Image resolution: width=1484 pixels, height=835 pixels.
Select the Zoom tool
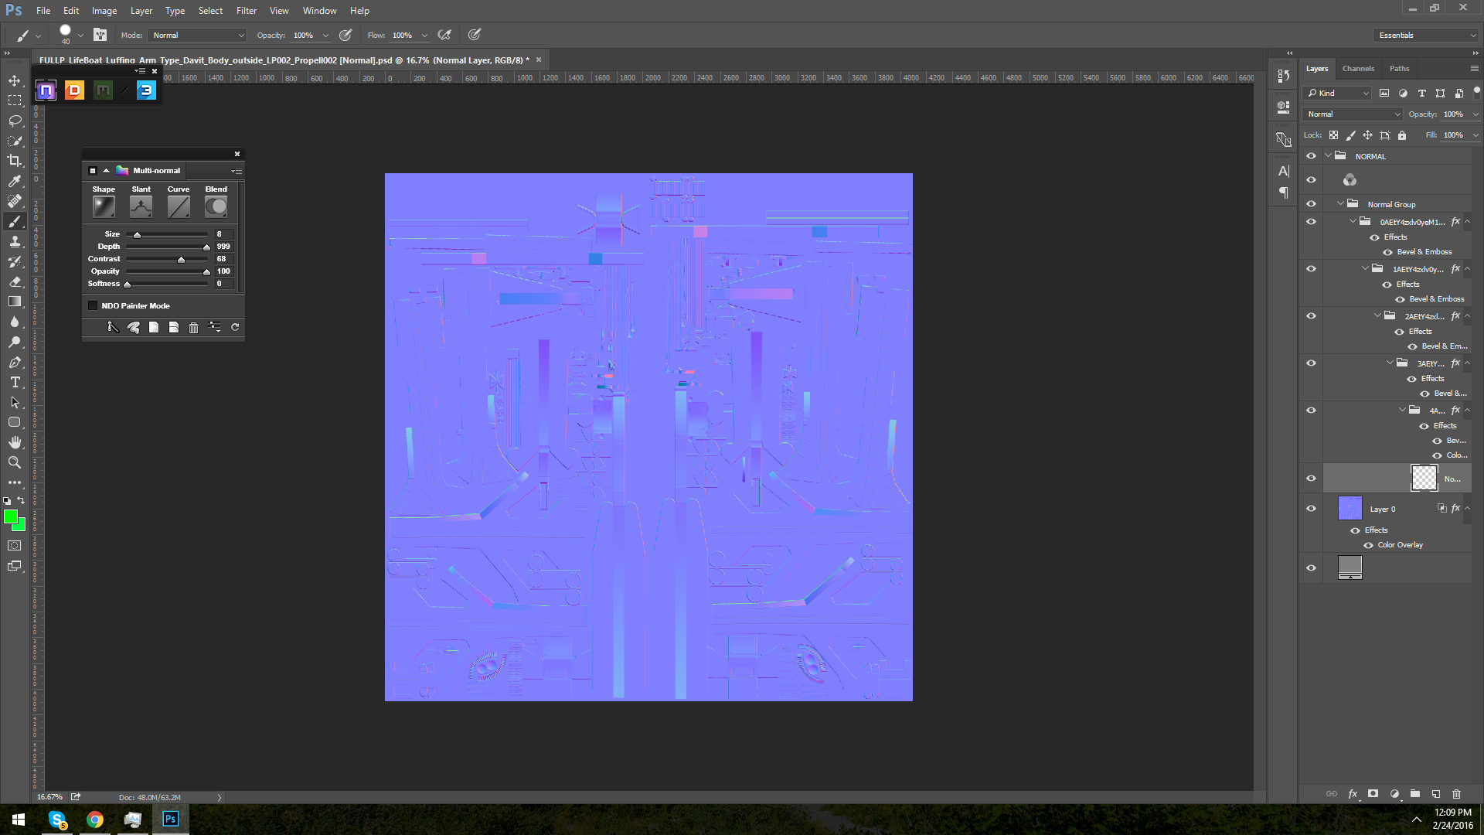(x=15, y=462)
